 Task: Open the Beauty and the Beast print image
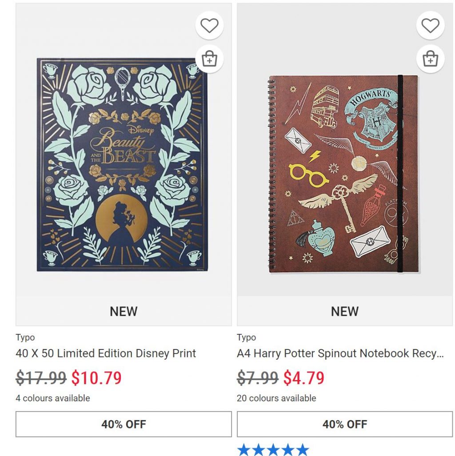121,164
